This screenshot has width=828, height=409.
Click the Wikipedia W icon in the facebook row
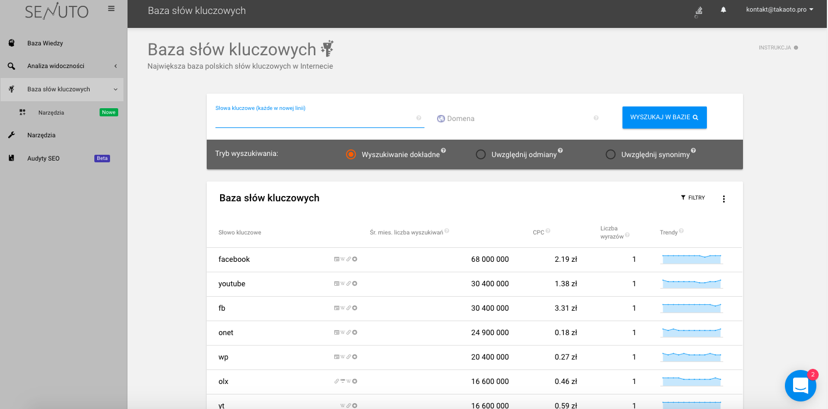pyautogui.click(x=343, y=259)
